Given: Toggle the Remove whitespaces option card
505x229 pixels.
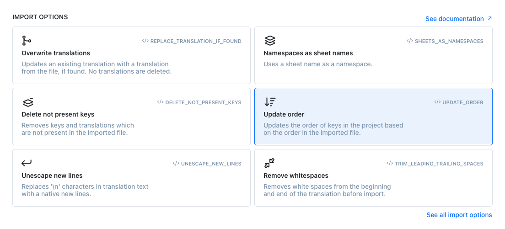Looking at the screenshot, I should pos(373,178).
